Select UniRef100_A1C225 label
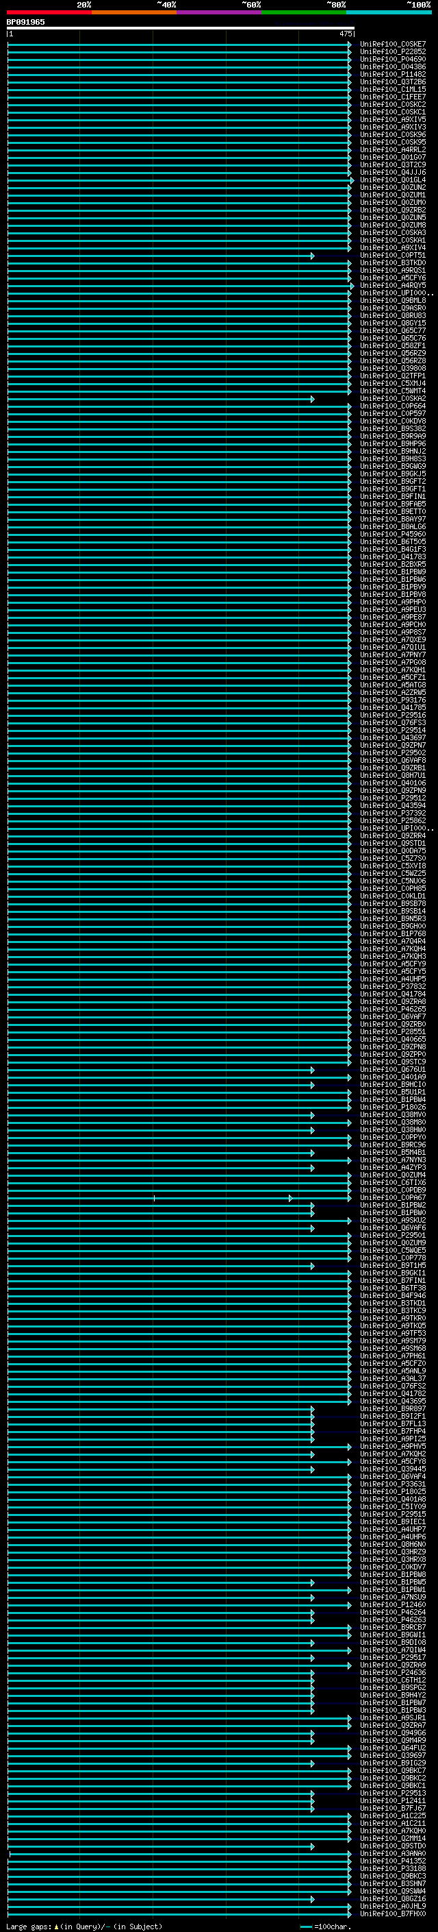Screen dimensions: 438x1932 click(393, 1815)
